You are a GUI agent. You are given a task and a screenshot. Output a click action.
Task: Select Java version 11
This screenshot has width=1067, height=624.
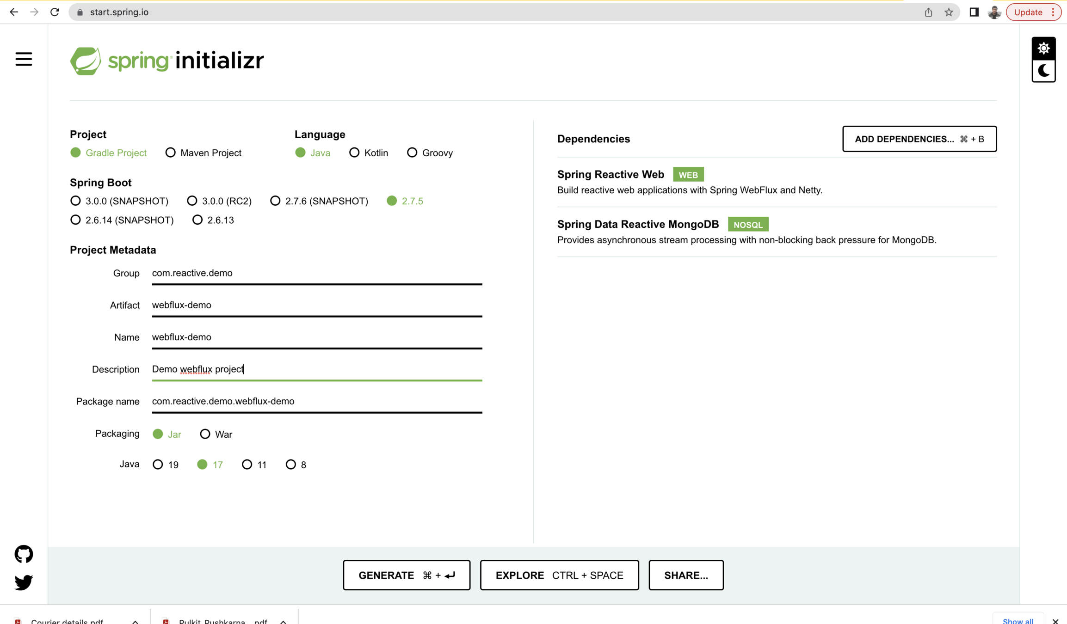coord(247,465)
